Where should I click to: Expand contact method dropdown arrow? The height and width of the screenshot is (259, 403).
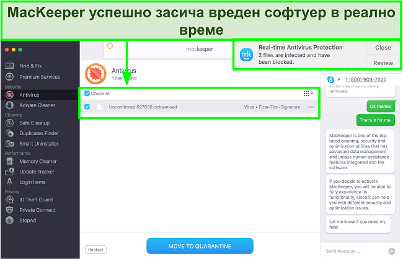pos(339,80)
